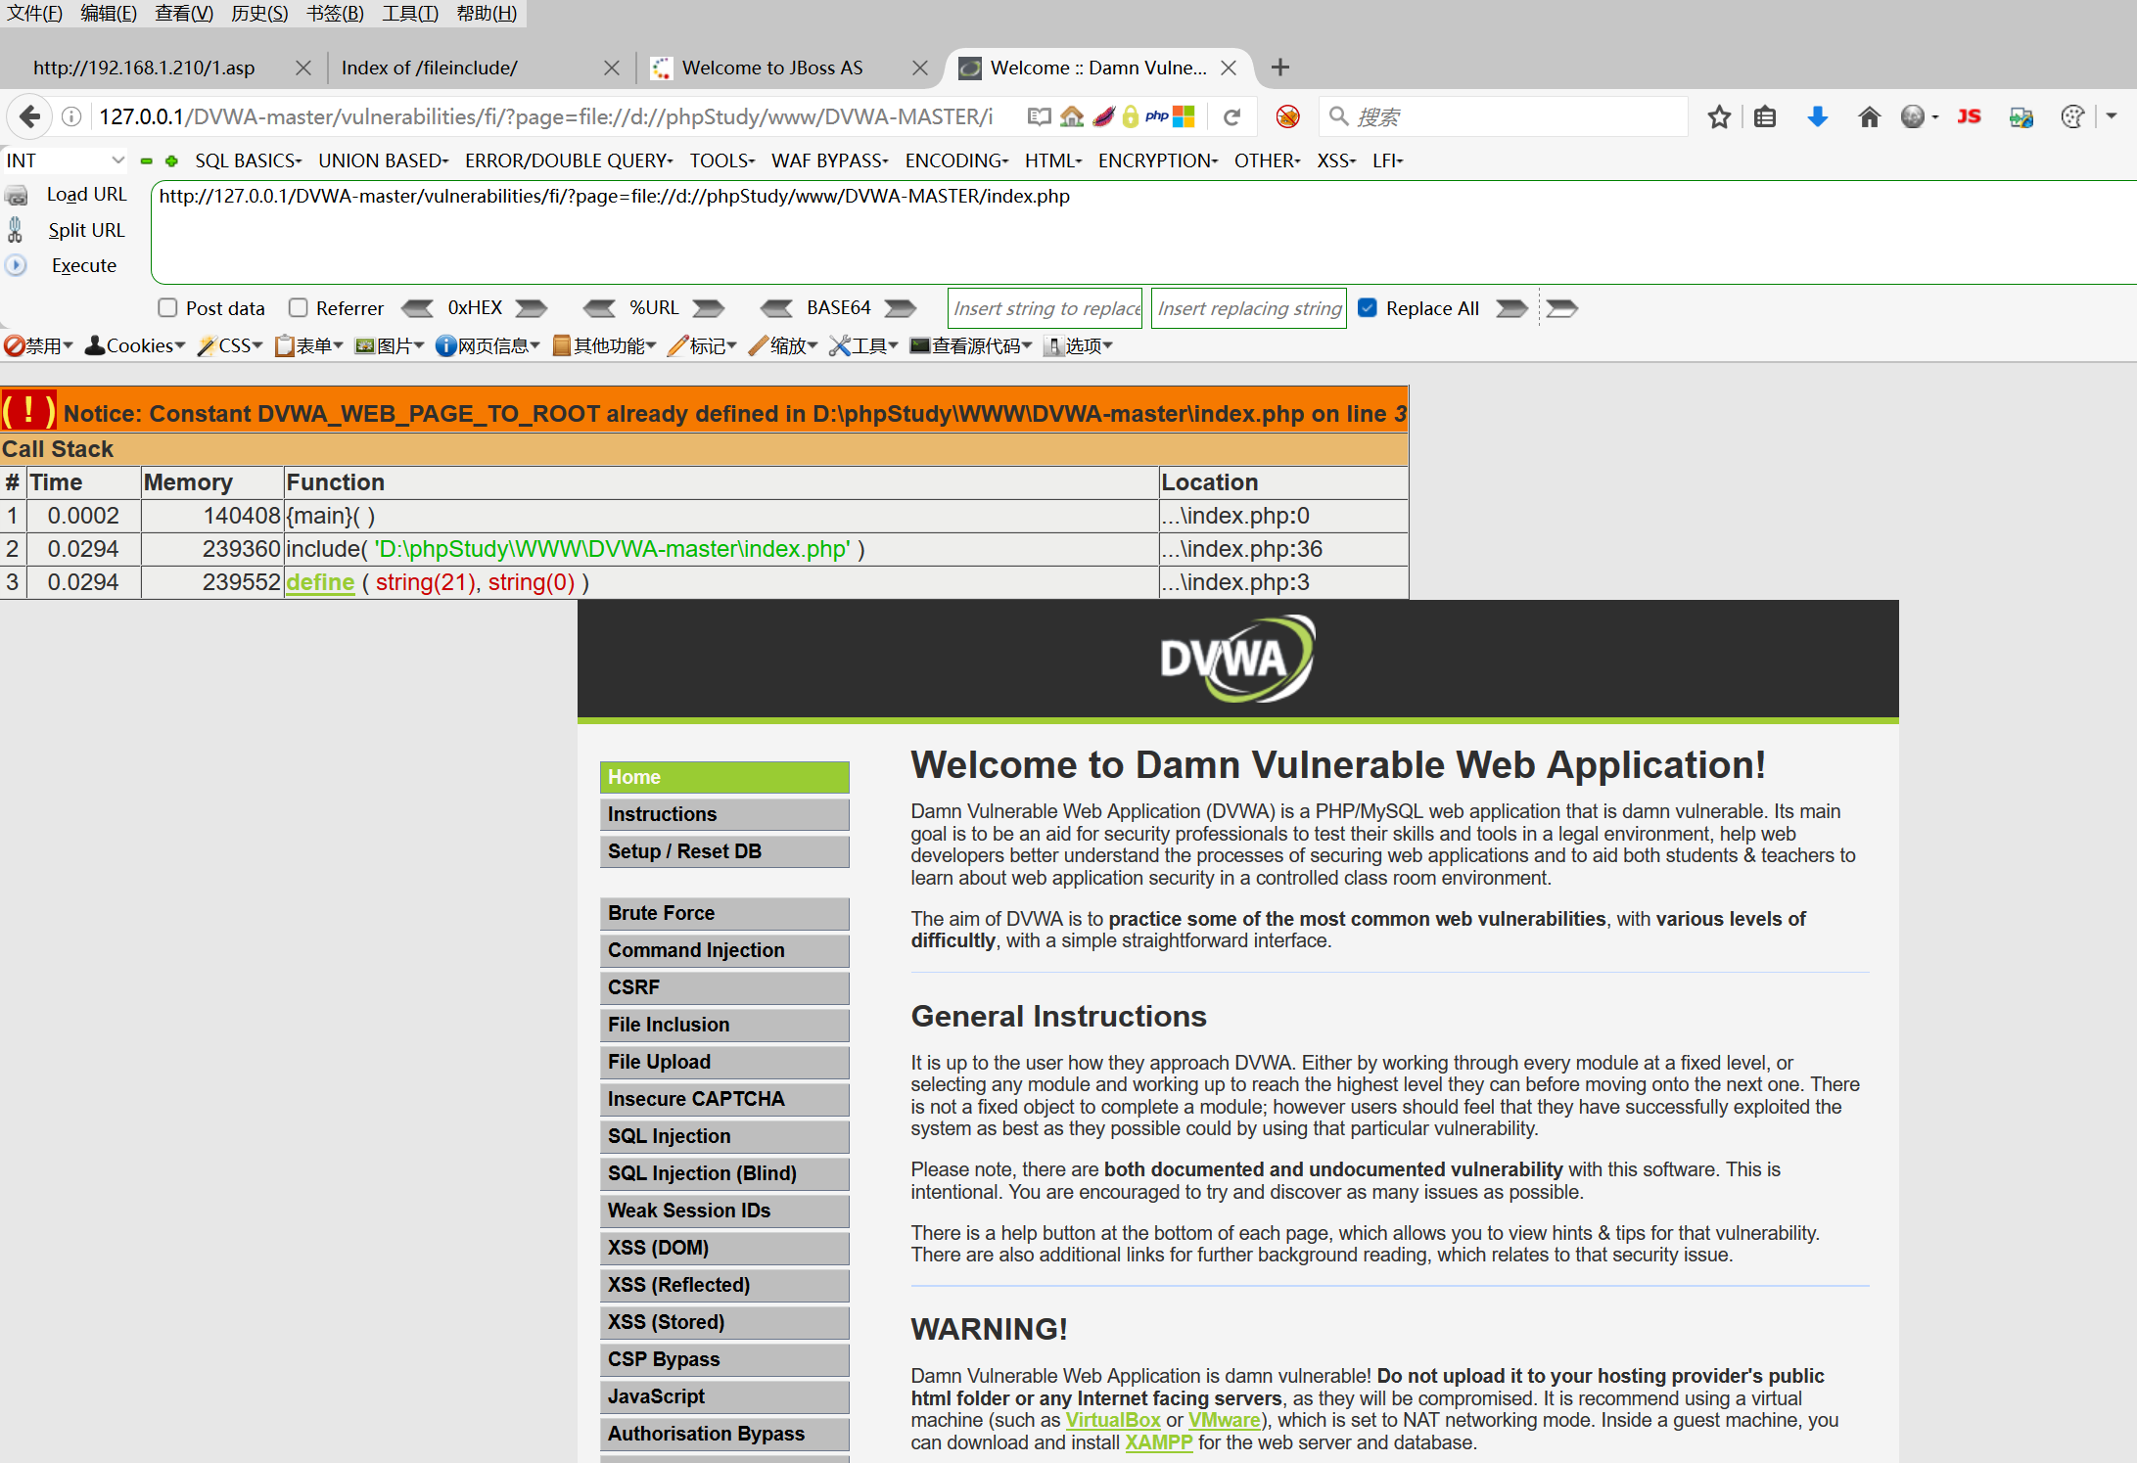Open reader view book icon
The width and height of the screenshot is (2137, 1463).
[x=1040, y=116]
